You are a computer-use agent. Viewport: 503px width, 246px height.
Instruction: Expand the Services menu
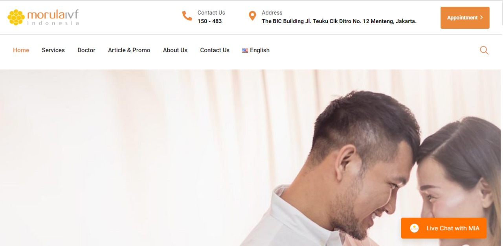[53, 50]
